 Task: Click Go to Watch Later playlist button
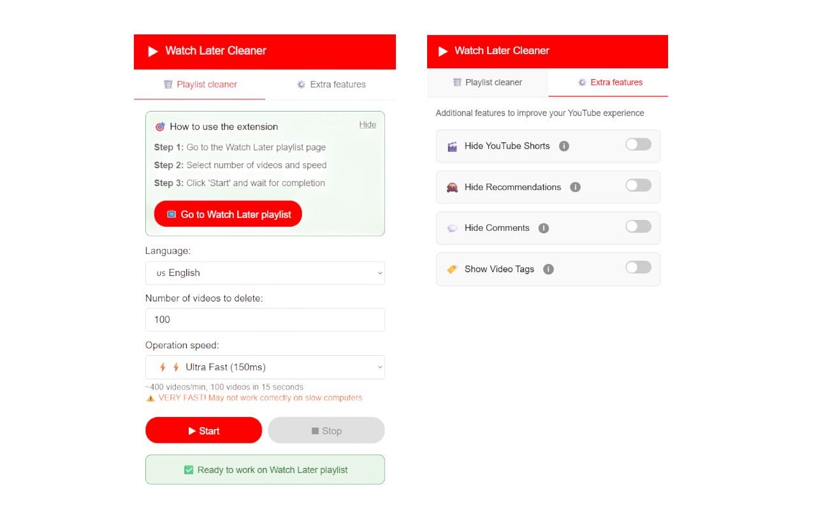tap(228, 214)
